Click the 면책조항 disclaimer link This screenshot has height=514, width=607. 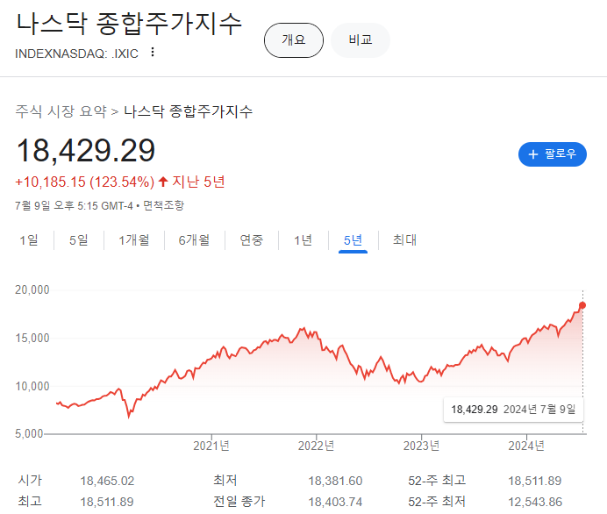point(164,205)
